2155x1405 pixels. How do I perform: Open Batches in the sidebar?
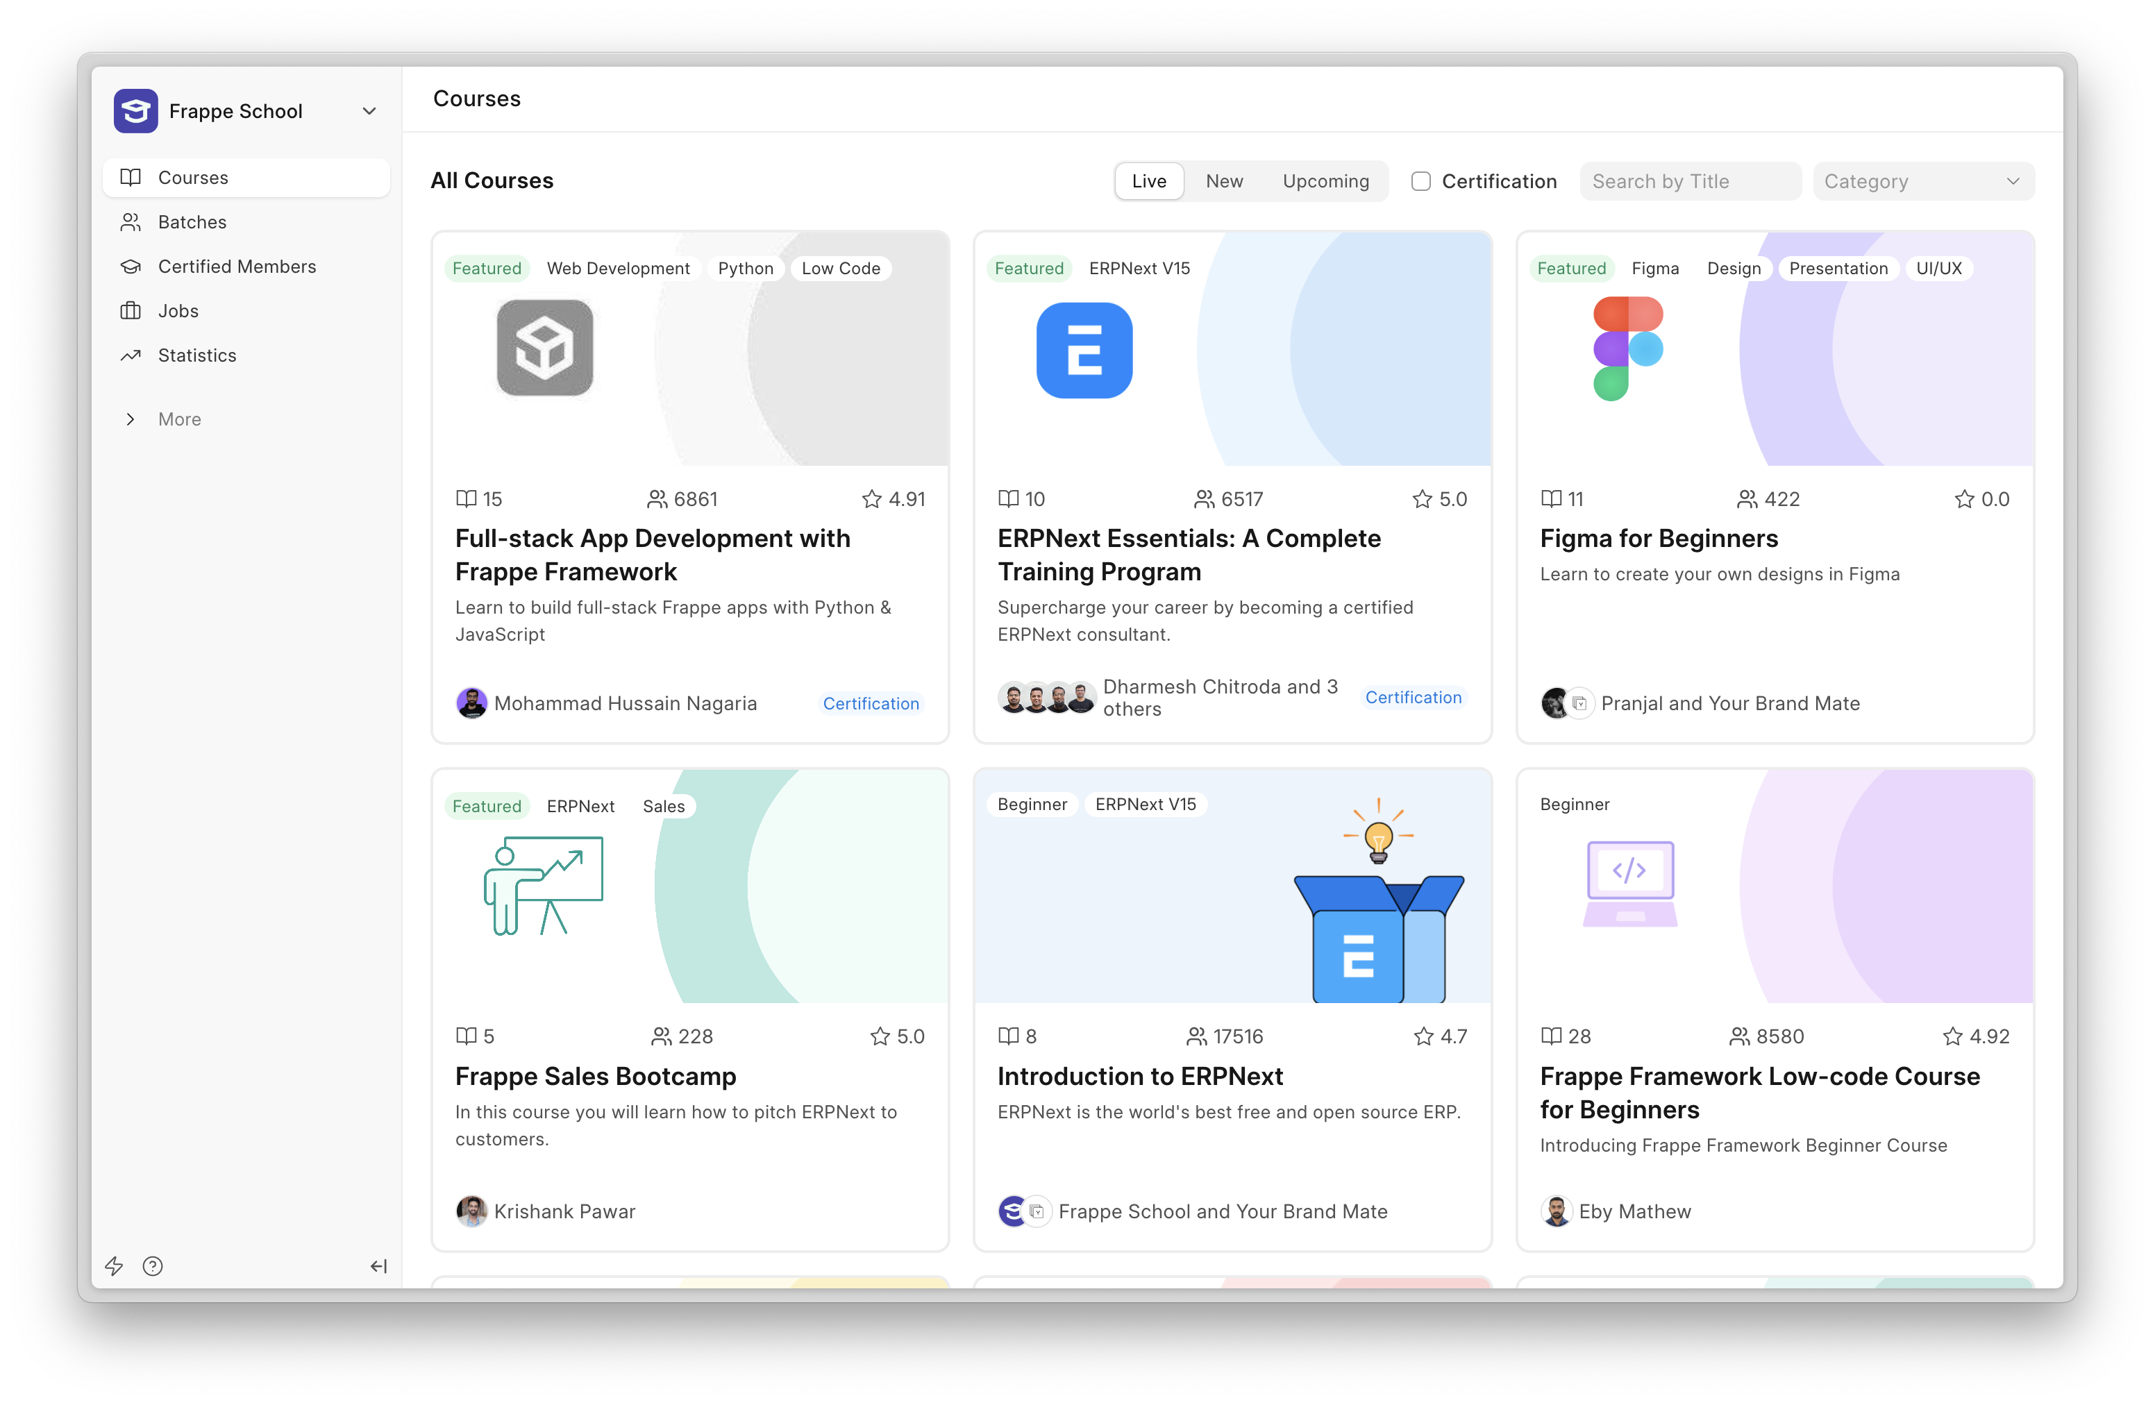tap(246, 222)
